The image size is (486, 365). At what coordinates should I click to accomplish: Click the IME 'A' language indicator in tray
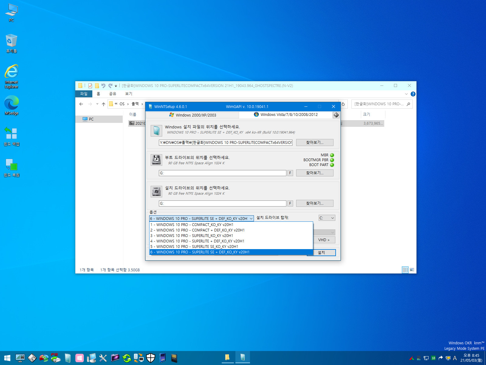click(x=455, y=358)
